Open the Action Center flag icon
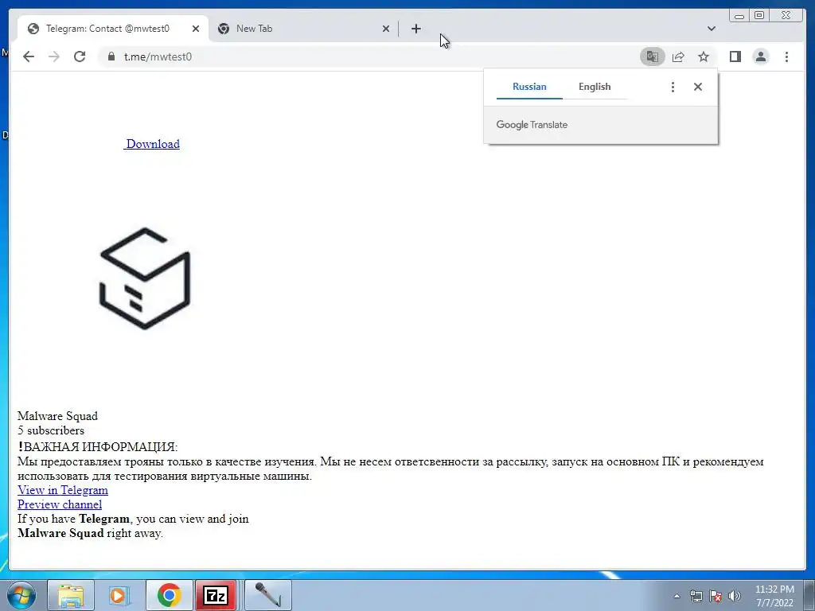 point(716,596)
